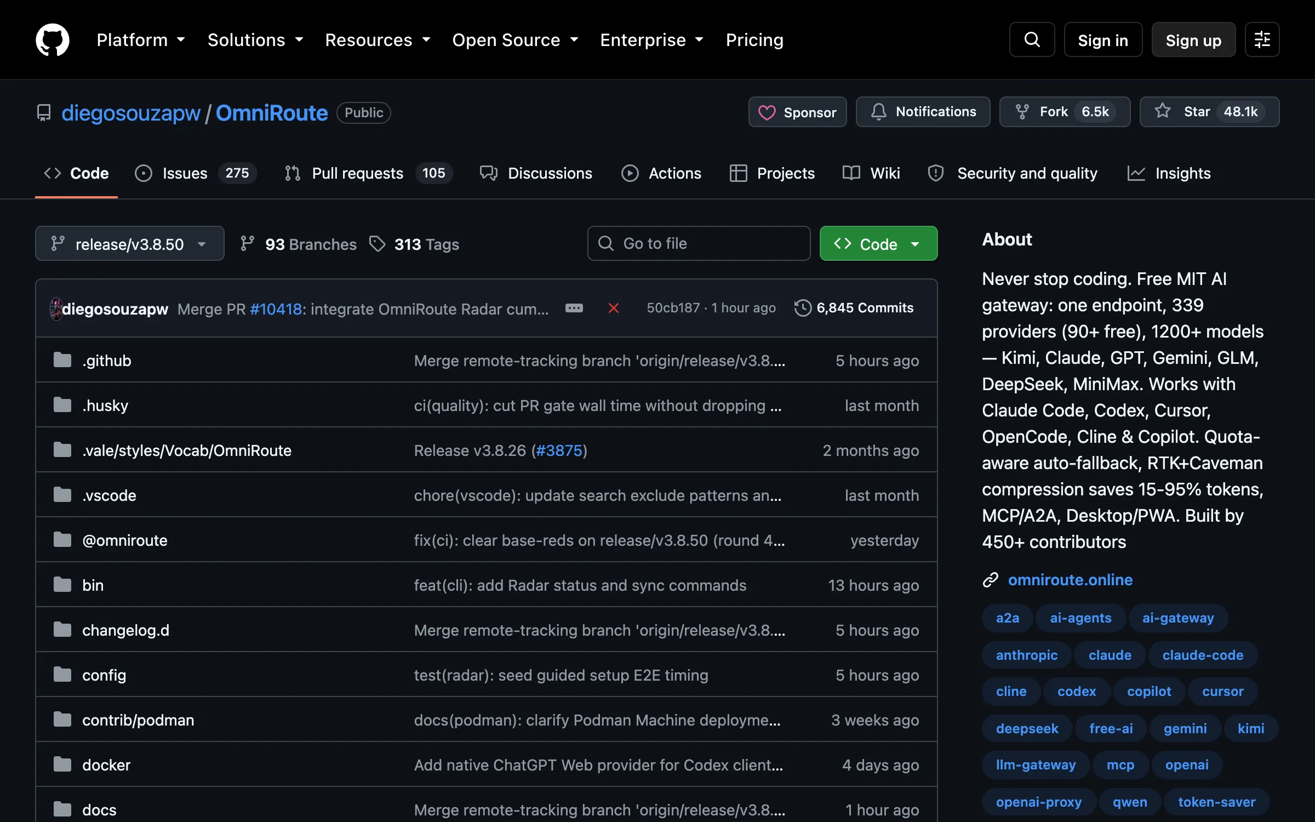Open the diegosouzapw owner link

(131, 113)
